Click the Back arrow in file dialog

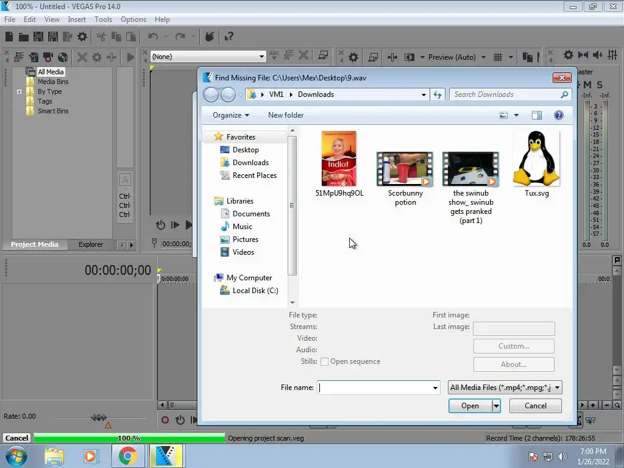tap(211, 94)
